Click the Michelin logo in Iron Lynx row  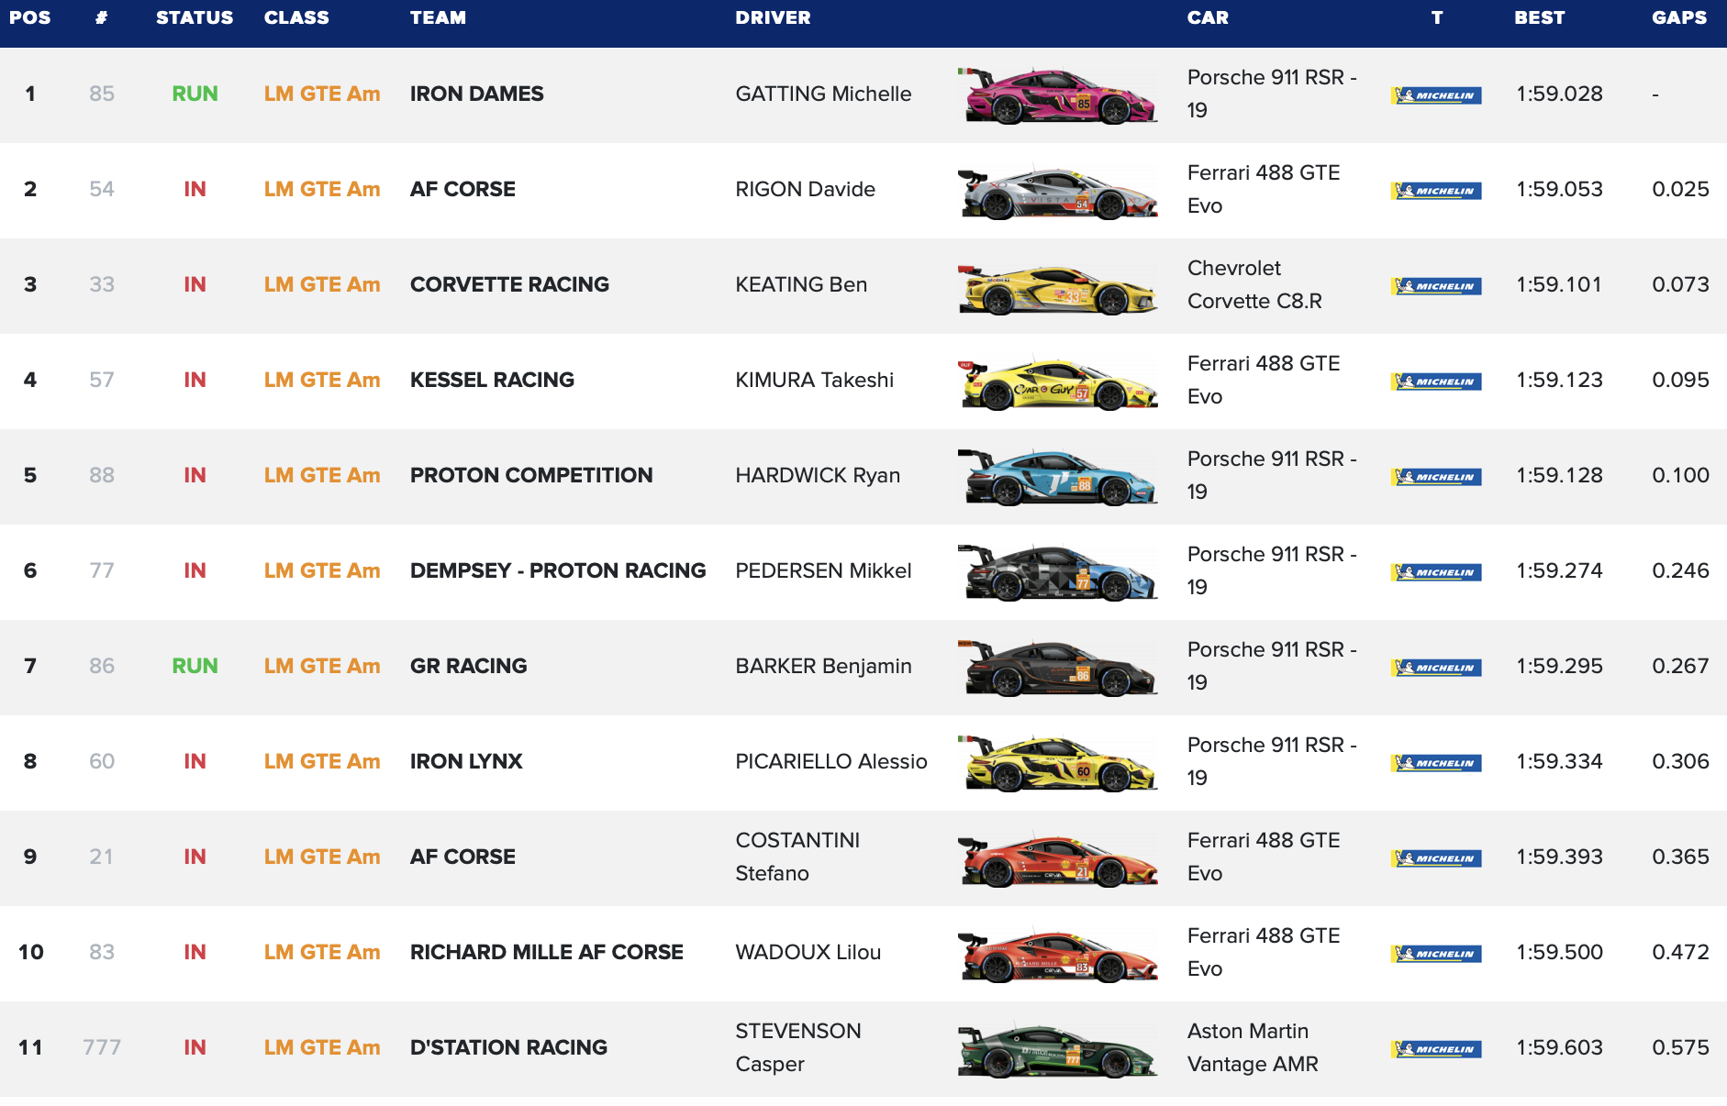point(1436,763)
